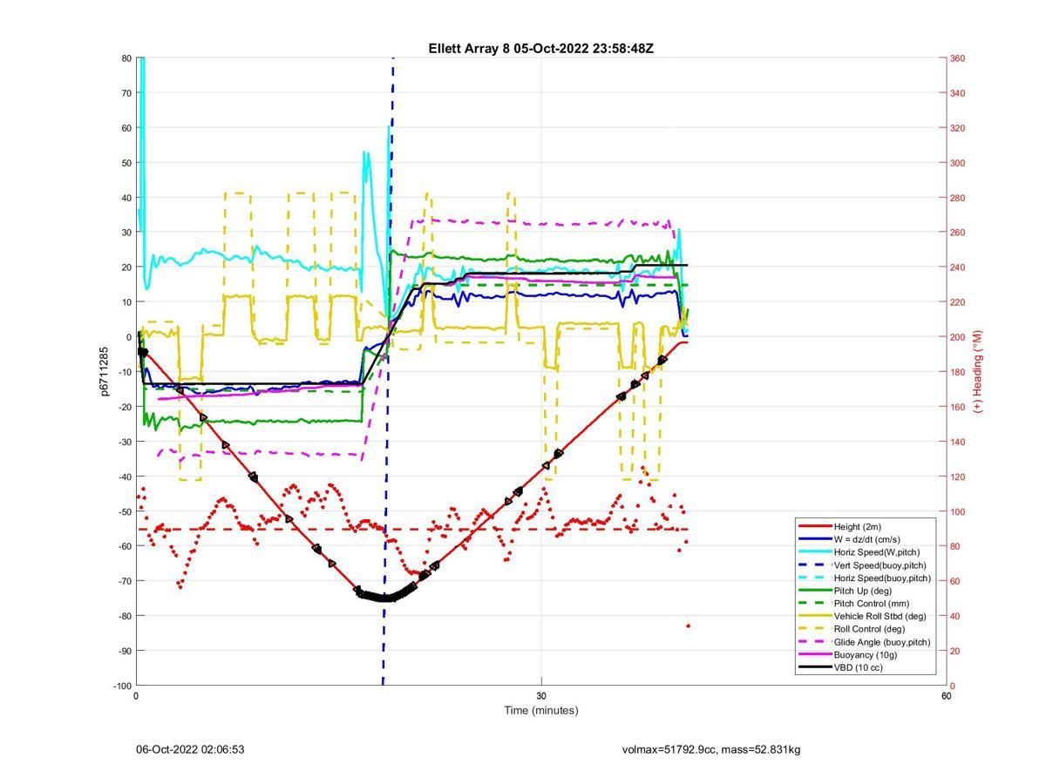Screen dimensions: 1046x771
Task: Select the red '160' heading tick label
Action: pyautogui.click(x=957, y=407)
